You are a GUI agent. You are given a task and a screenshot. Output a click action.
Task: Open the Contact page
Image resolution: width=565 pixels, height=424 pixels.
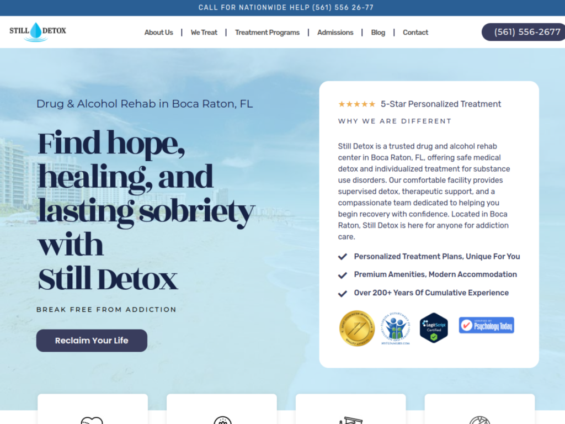pyautogui.click(x=415, y=33)
